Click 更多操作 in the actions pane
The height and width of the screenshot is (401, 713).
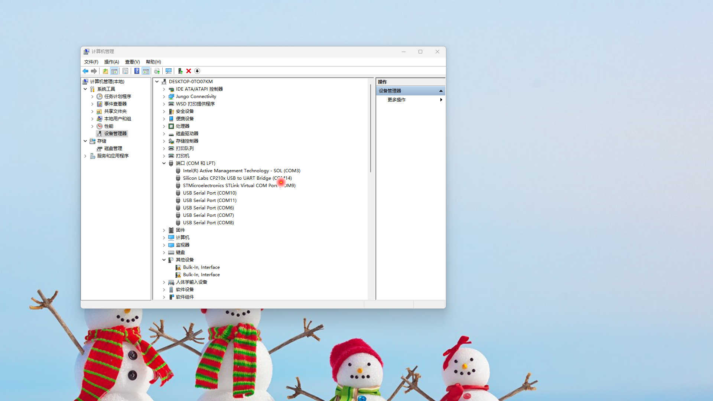coord(397,100)
